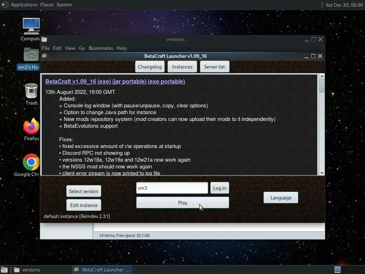The image size is (365, 274).
Task: Click the 'BetaEvolutions support' changelog line
Action: tap(88, 126)
